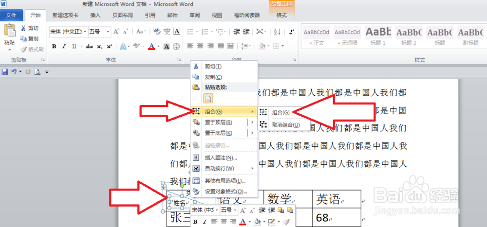
Task: Click the Undo arrow in Quick Access toolbar
Action: 14,71
